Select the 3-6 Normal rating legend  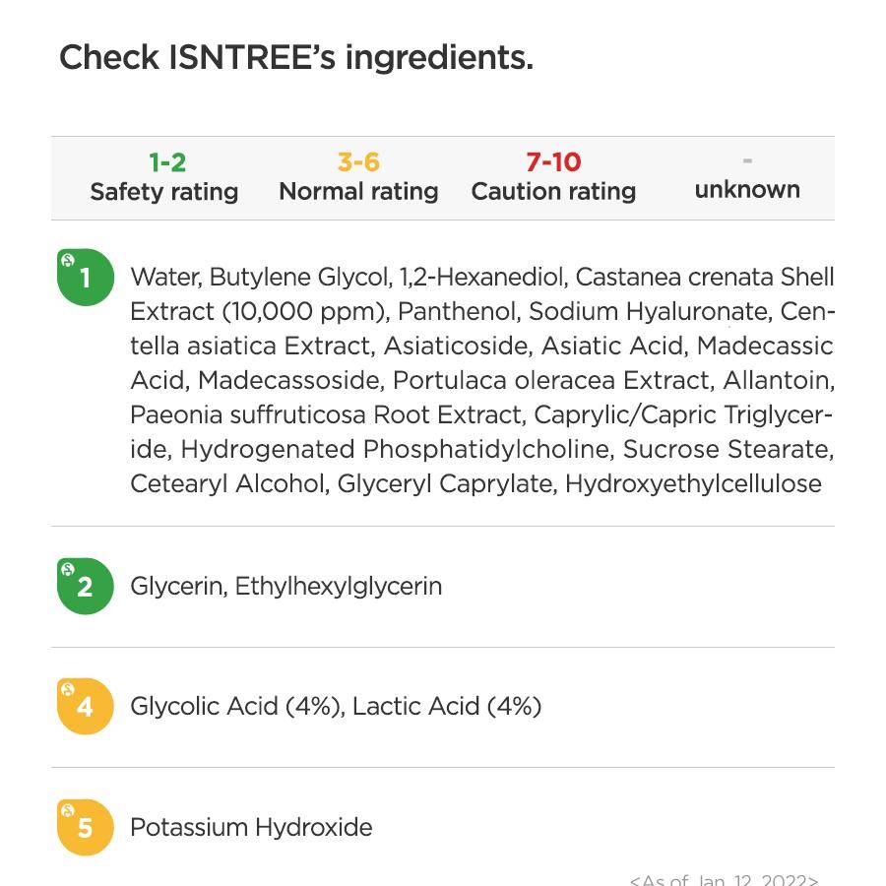[x=358, y=177]
